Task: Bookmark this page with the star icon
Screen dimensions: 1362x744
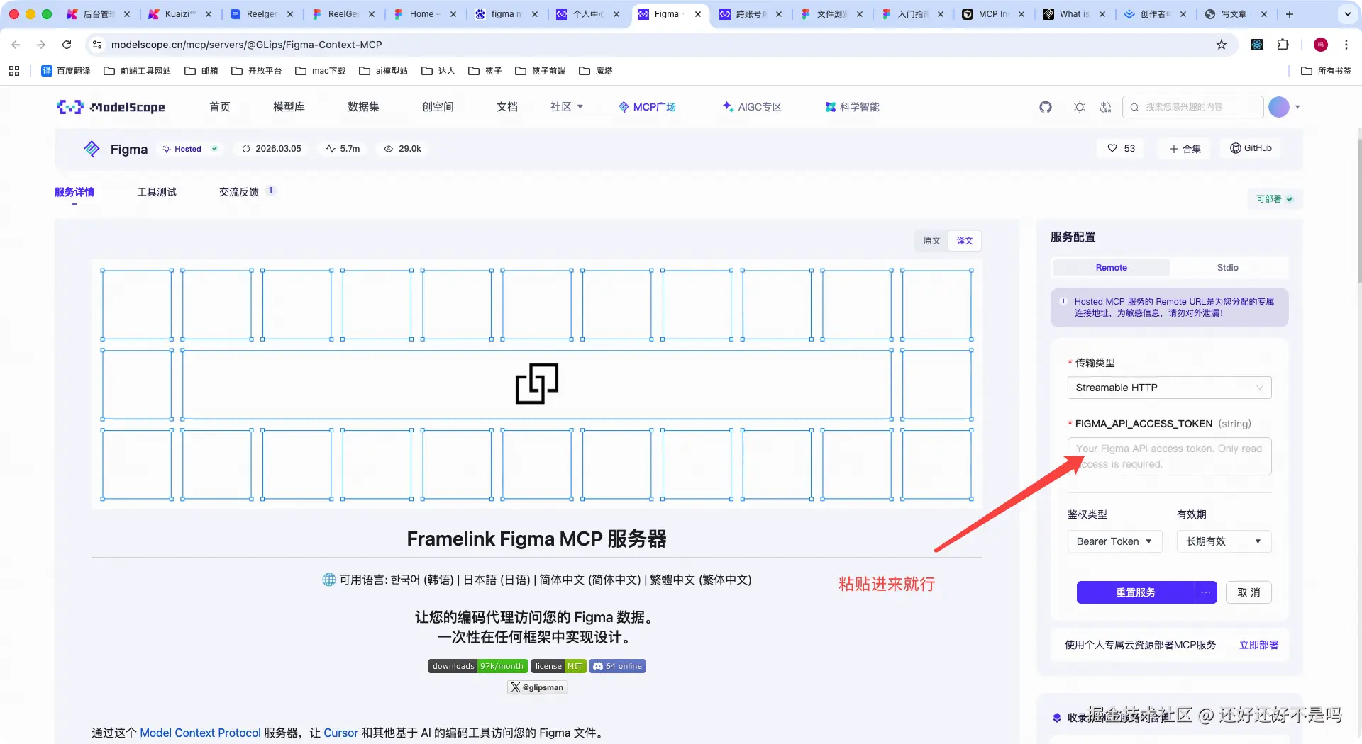Action: tap(1222, 45)
